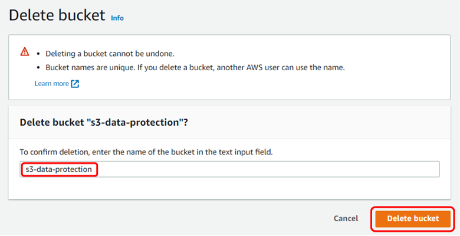
Task: Click the empty right end of the confirmation field
Action: point(383,169)
